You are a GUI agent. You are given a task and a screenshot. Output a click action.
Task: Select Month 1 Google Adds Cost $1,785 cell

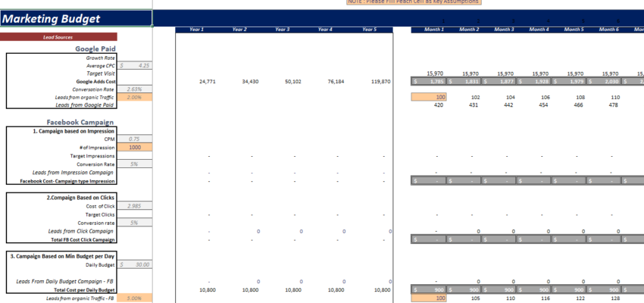click(x=429, y=81)
